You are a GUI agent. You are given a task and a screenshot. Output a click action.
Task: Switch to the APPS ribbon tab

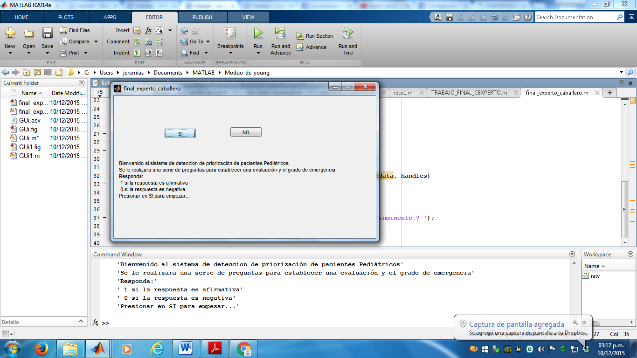point(110,17)
